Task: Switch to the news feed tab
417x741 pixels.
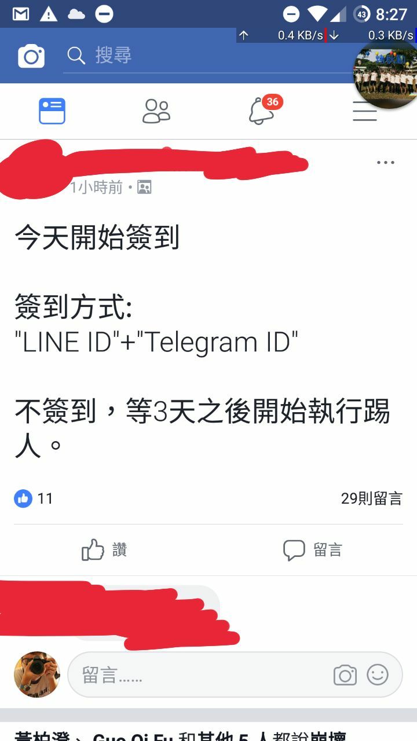Action: click(x=52, y=111)
